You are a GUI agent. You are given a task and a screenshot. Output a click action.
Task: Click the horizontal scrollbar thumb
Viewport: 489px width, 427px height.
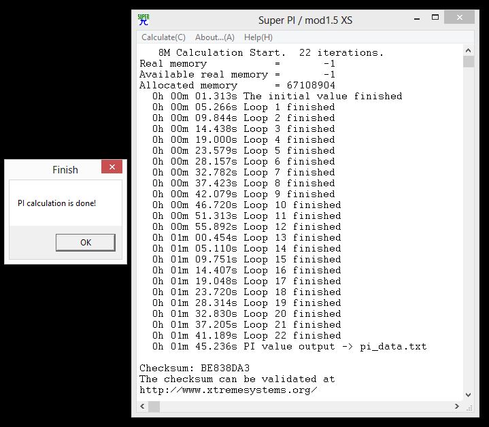pos(154,407)
